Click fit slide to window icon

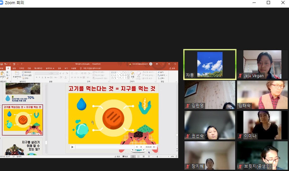177,156
